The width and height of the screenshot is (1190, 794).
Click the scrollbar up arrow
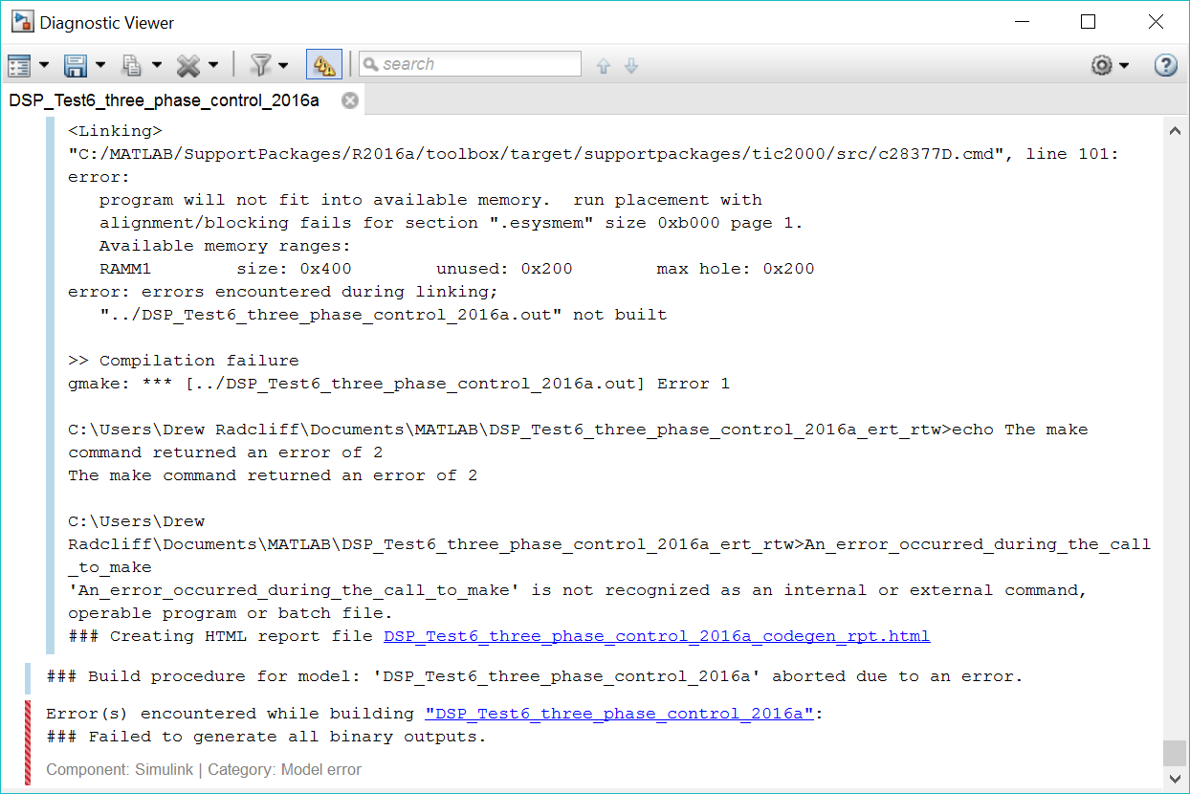[x=1175, y=133]
